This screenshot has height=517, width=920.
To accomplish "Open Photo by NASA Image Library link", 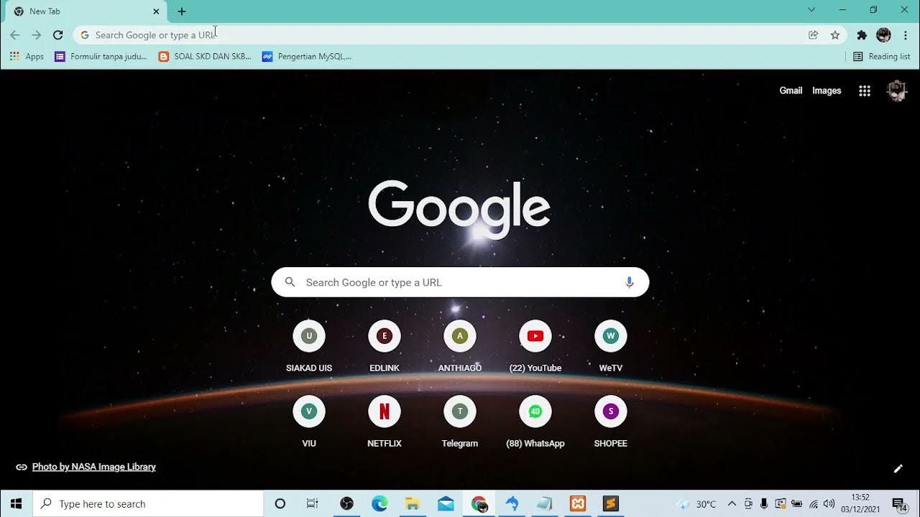I will pos(93,467).
